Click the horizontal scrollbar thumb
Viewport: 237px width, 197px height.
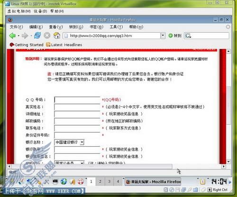coord(92,167)
